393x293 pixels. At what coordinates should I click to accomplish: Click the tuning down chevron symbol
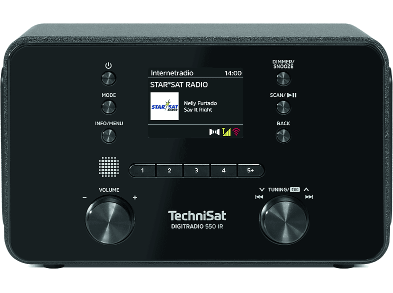click(262, 189)
